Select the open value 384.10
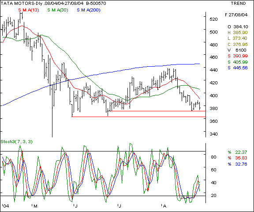This screenshot has width=254, height=212. tap(241, 27)
